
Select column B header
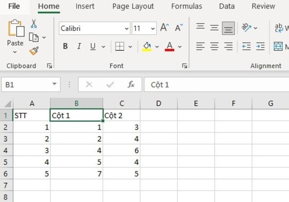[x=76, y=103]
